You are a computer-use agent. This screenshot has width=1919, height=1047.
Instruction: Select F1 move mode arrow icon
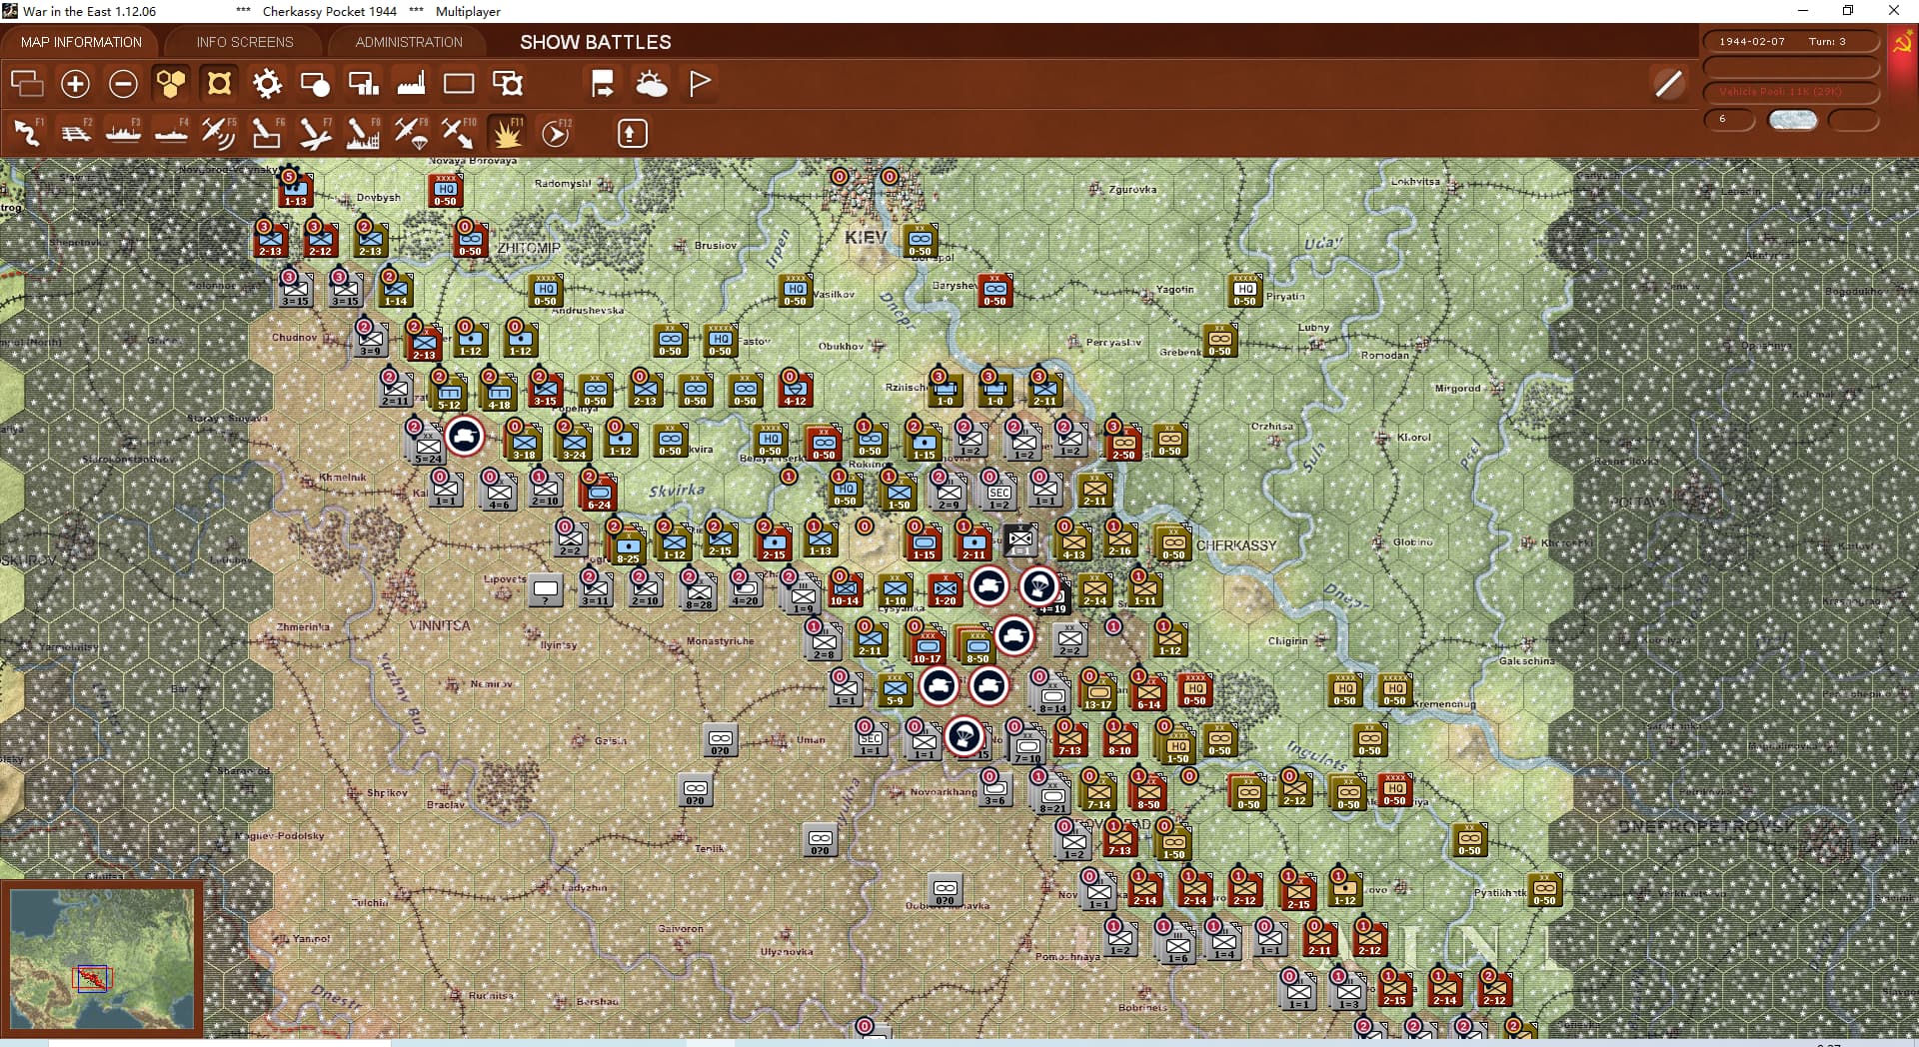coord(27,133)
